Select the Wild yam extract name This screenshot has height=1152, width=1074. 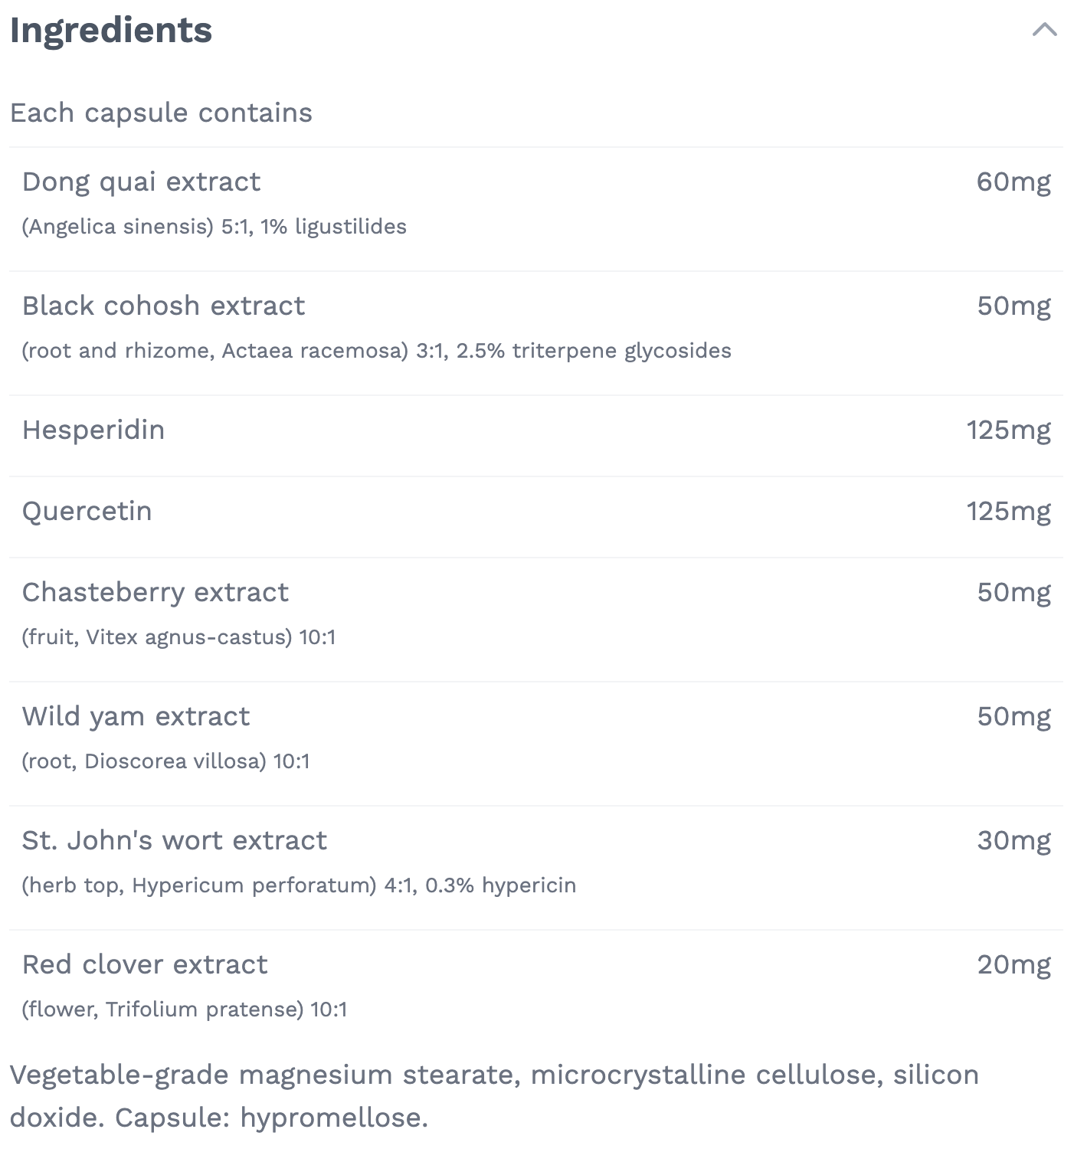coord(136,717)
